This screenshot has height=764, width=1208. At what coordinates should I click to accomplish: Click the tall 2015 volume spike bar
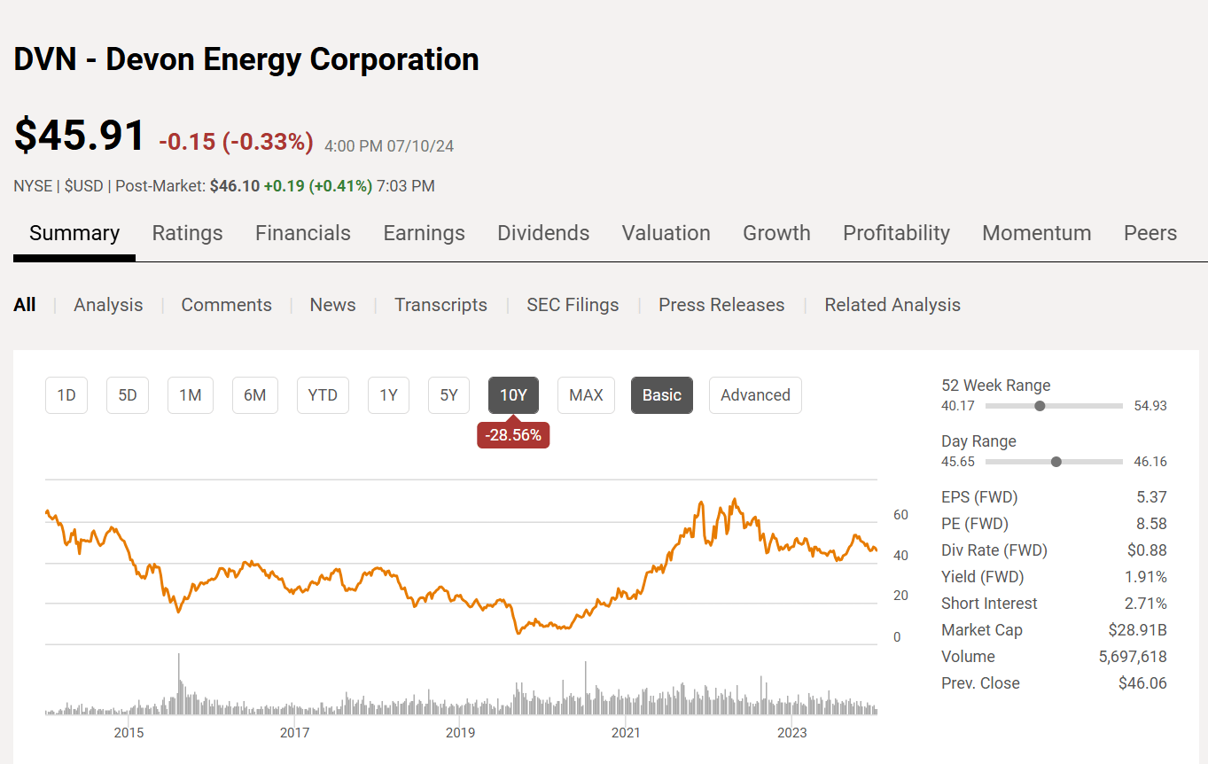pos(179,684)
